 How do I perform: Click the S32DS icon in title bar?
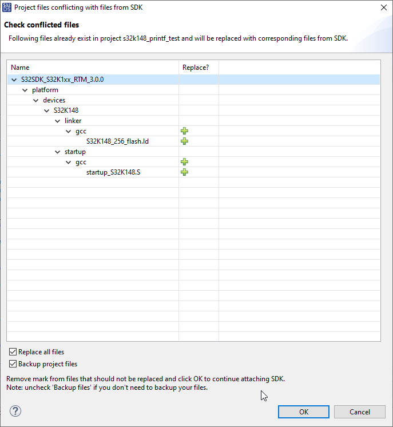7,7
